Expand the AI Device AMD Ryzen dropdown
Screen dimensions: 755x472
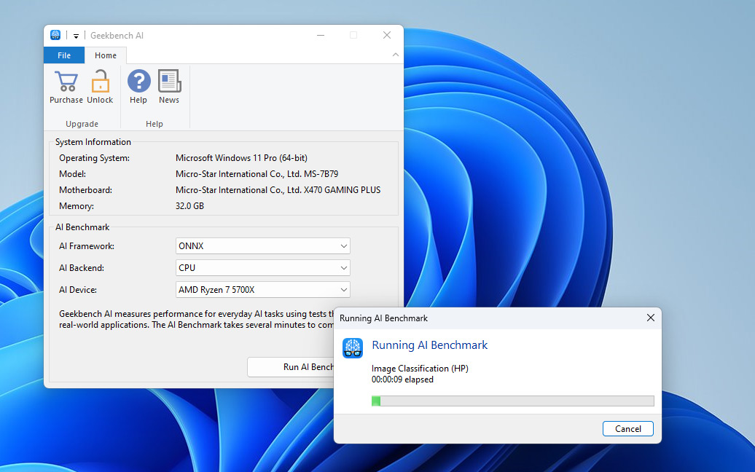click(263, 290)
